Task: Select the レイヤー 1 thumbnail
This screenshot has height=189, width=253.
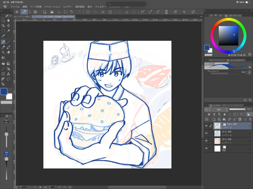Action: [x=217, y=141]
